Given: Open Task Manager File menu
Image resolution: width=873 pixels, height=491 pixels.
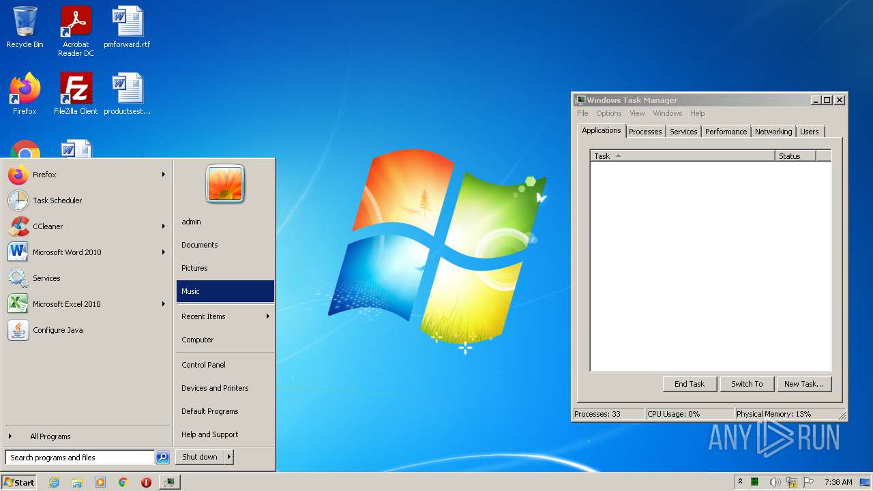Looking at the screenshot, I should [582, 113].
